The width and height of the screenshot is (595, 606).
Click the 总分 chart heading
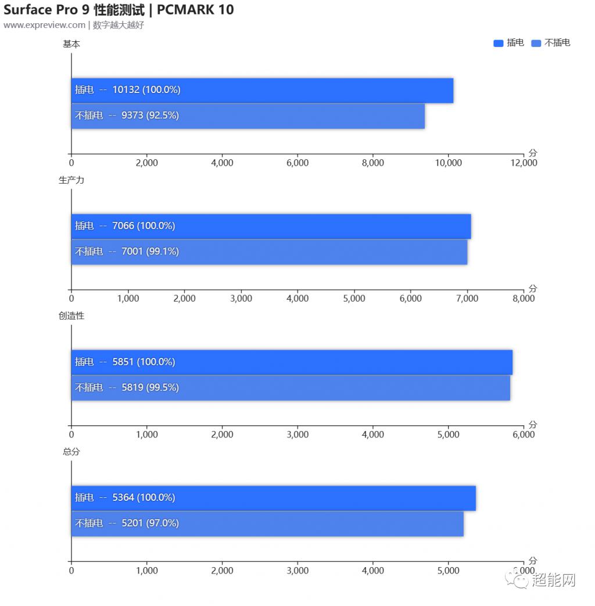[x=71, y=451]
